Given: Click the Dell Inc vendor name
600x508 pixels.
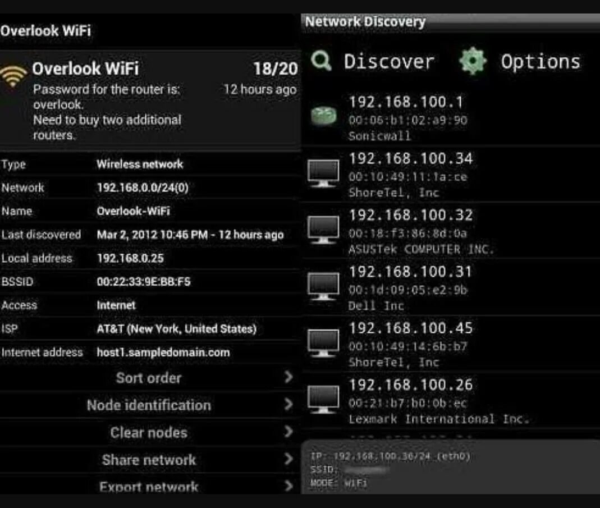Looking at the screenshot, I should (x=375, y=305).
